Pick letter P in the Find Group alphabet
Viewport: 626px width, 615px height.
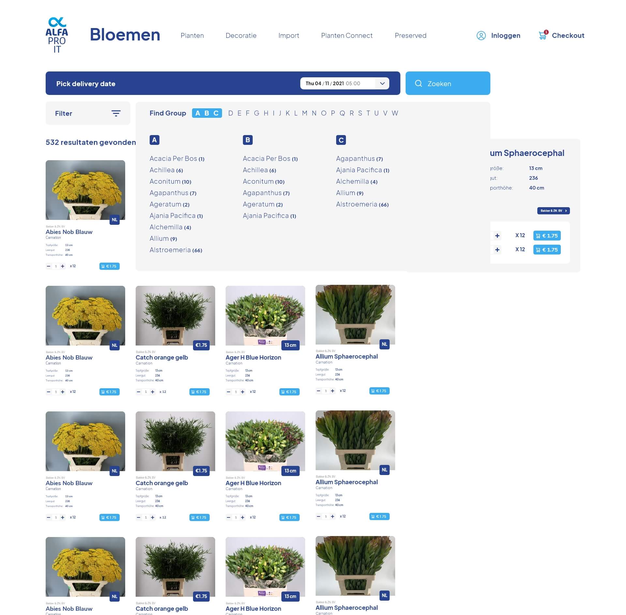tap(333, 113)
